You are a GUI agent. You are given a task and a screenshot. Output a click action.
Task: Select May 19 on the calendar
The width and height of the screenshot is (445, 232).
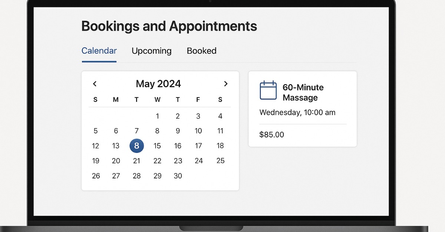(x=96, y=161)
